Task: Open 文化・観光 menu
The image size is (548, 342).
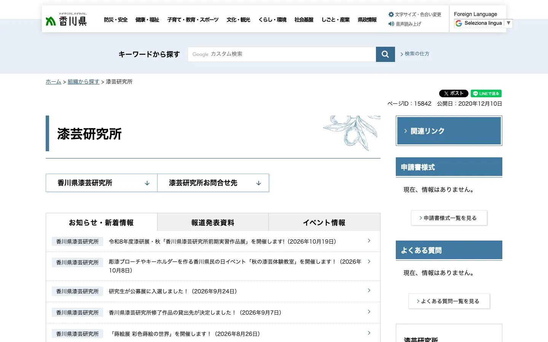Action: (238, 20)
